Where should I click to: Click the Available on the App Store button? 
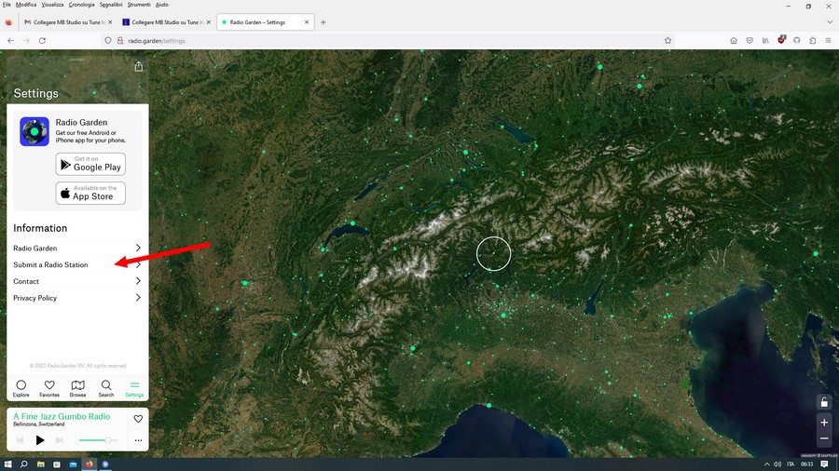click(90, 193)
